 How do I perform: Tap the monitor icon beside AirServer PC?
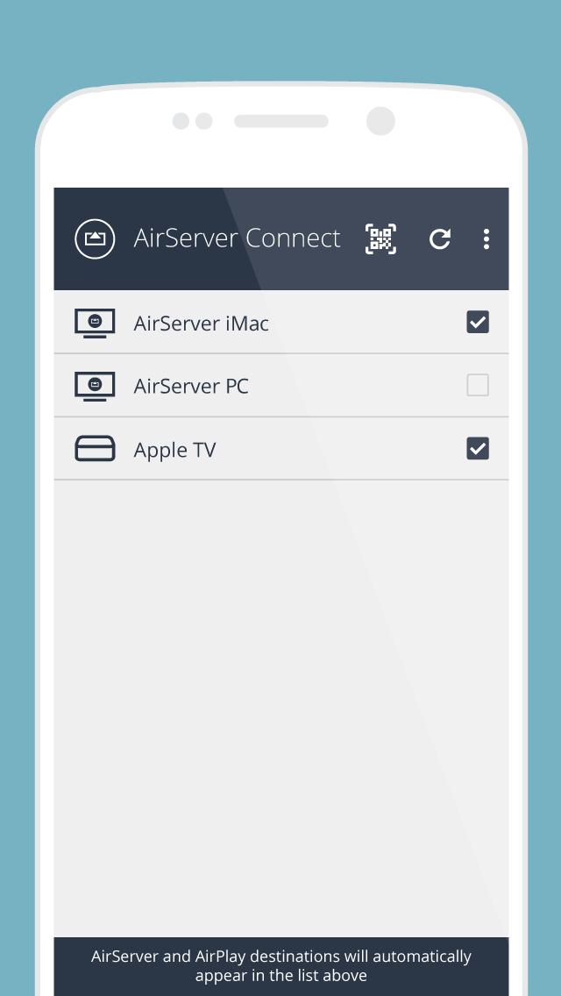95,386
